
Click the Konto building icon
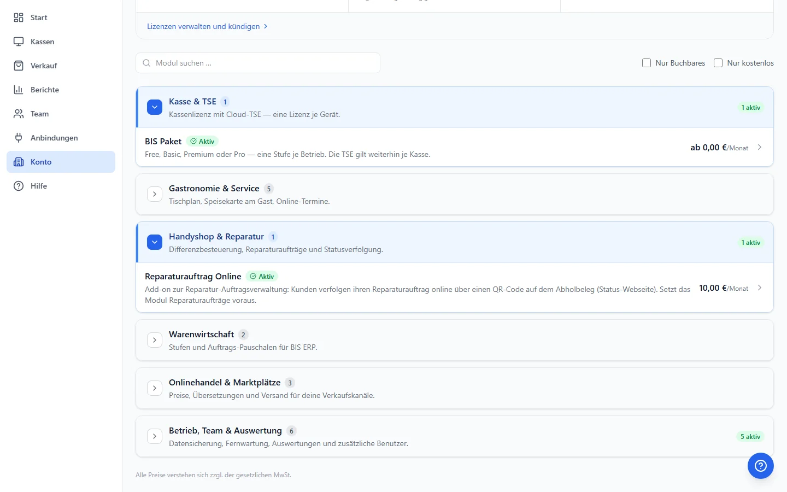pos(19,162)
